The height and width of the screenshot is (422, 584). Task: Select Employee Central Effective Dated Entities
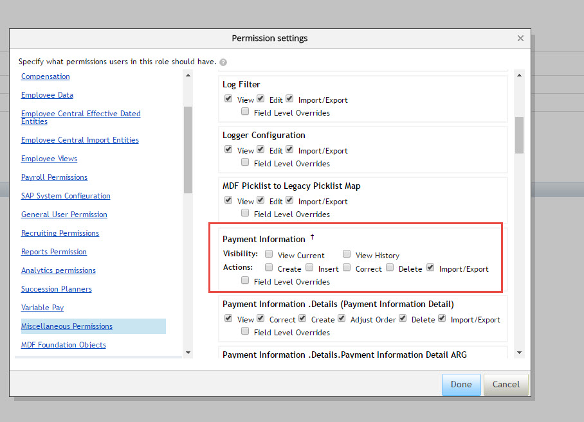point(81,118)
